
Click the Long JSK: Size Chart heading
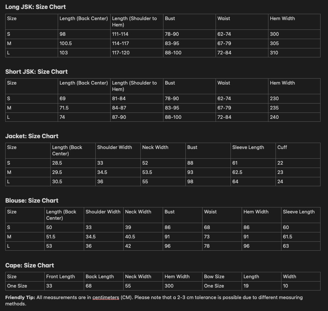coord(35,7)
